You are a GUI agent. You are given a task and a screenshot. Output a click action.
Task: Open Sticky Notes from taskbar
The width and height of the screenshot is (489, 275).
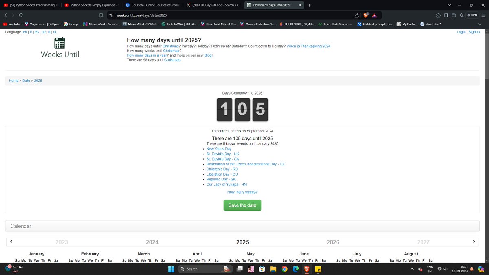(318, 268)
